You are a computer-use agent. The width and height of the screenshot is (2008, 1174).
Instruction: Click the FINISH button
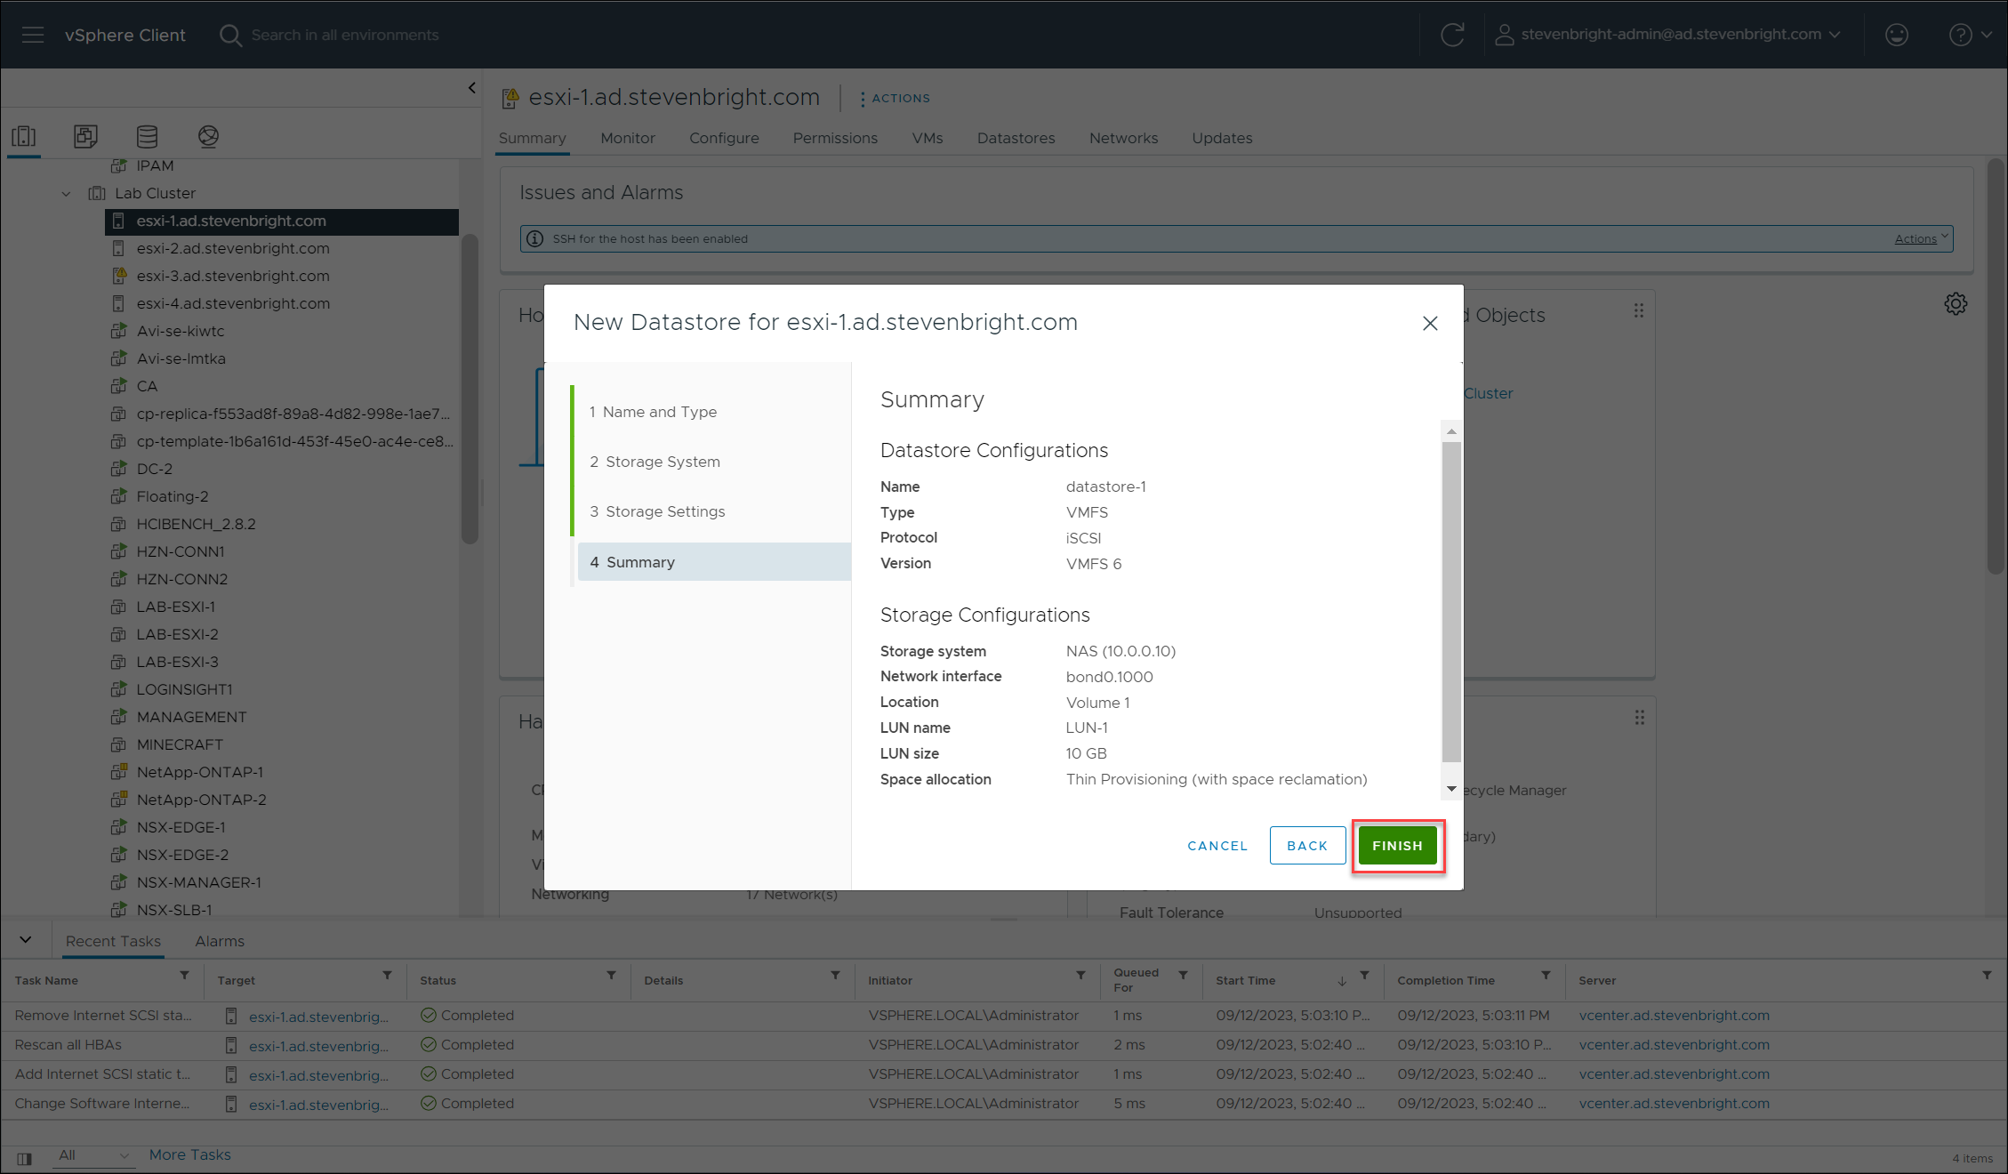tap(1397, 846)
